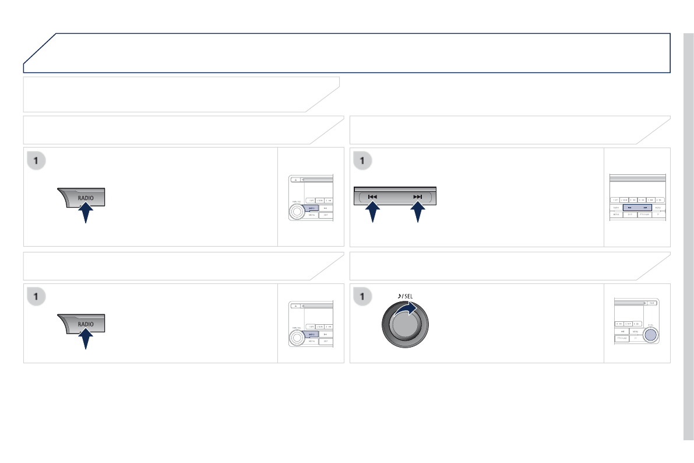Click the vertical scrollbar on the right edge
Screen dimensions: 694x463
[x=689, y=233]
